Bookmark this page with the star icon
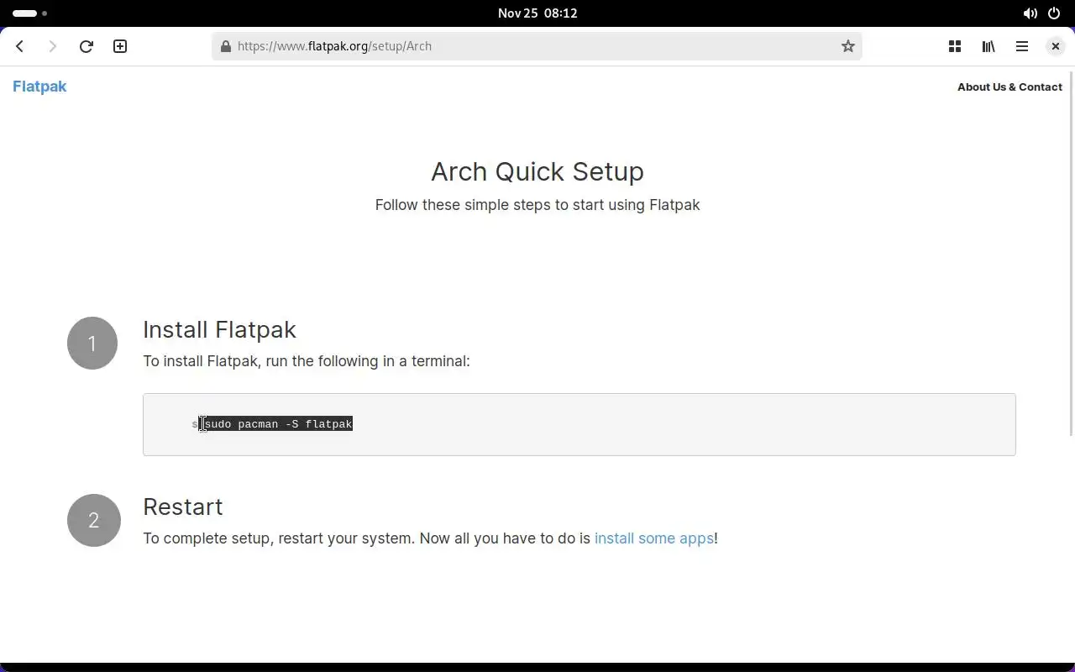 click(848, 46)
